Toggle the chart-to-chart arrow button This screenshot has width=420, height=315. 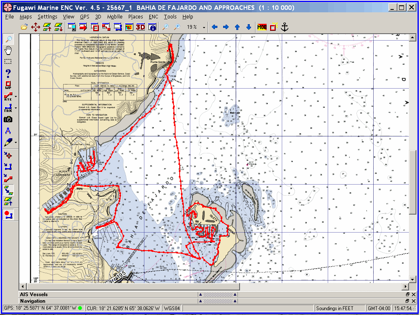click(8, 190)
